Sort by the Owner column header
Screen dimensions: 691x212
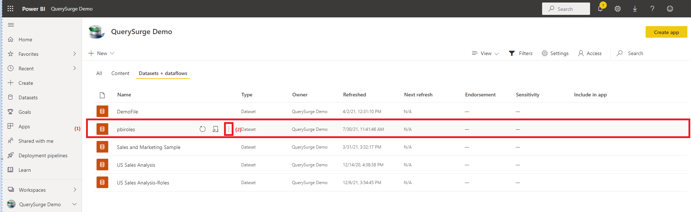(x=300, y=95)
